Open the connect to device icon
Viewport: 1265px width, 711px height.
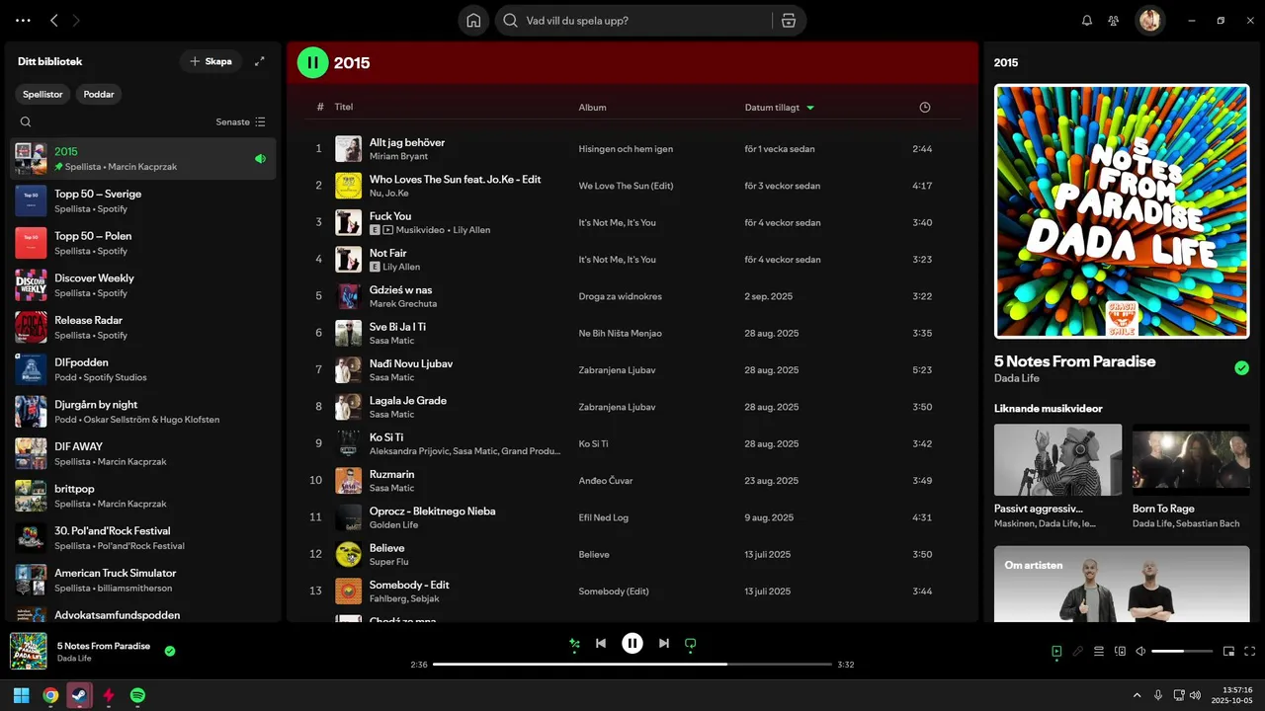tap(1121, 652)
